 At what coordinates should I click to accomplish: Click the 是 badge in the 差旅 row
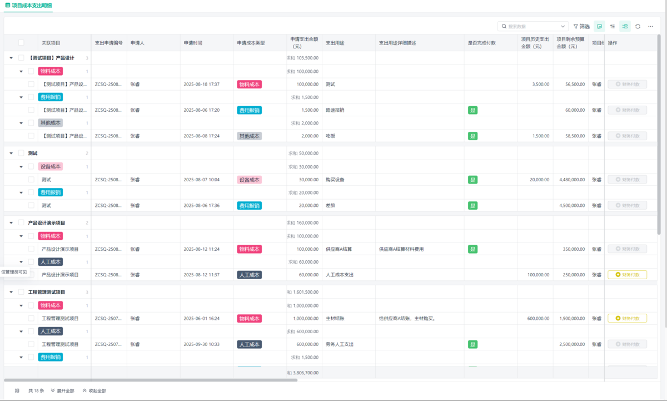click(472, 205)
